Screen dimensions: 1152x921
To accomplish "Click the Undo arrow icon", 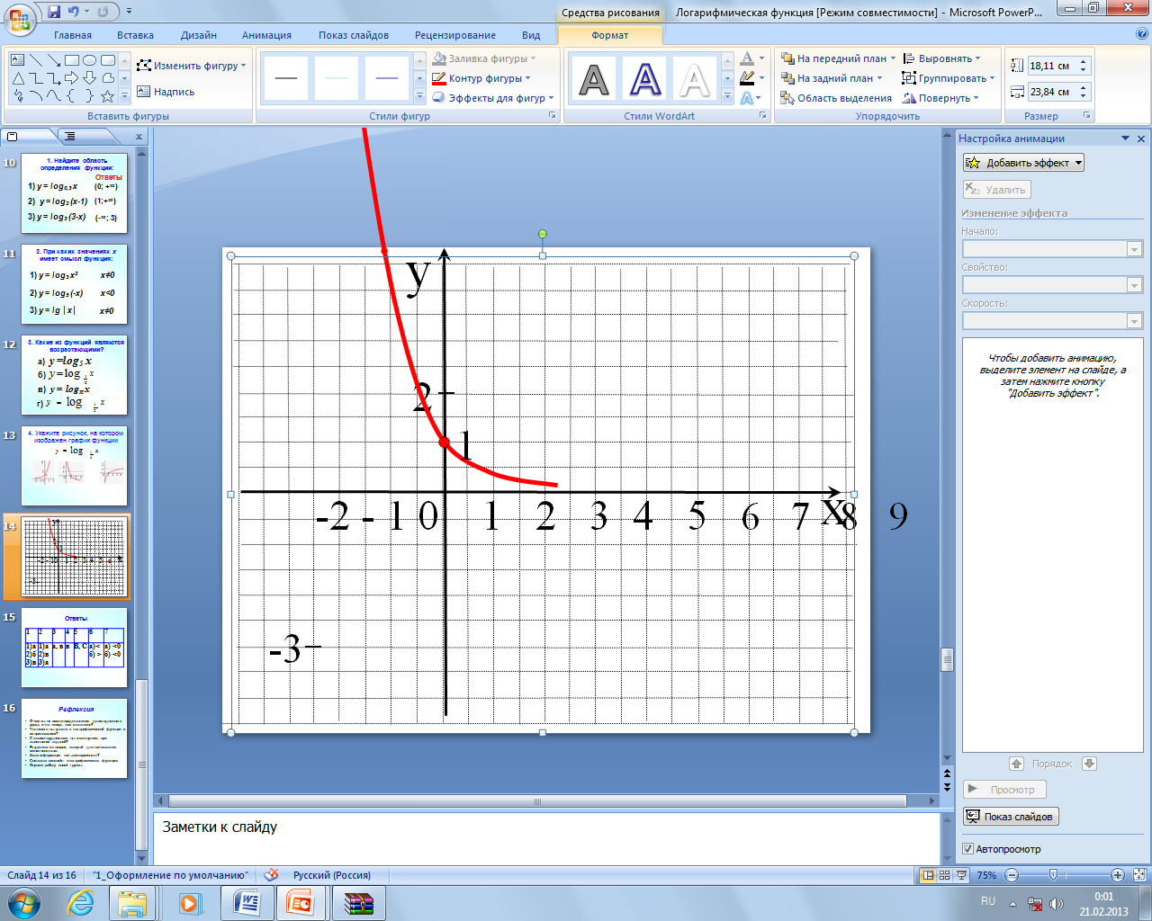I will click(73, 12).
